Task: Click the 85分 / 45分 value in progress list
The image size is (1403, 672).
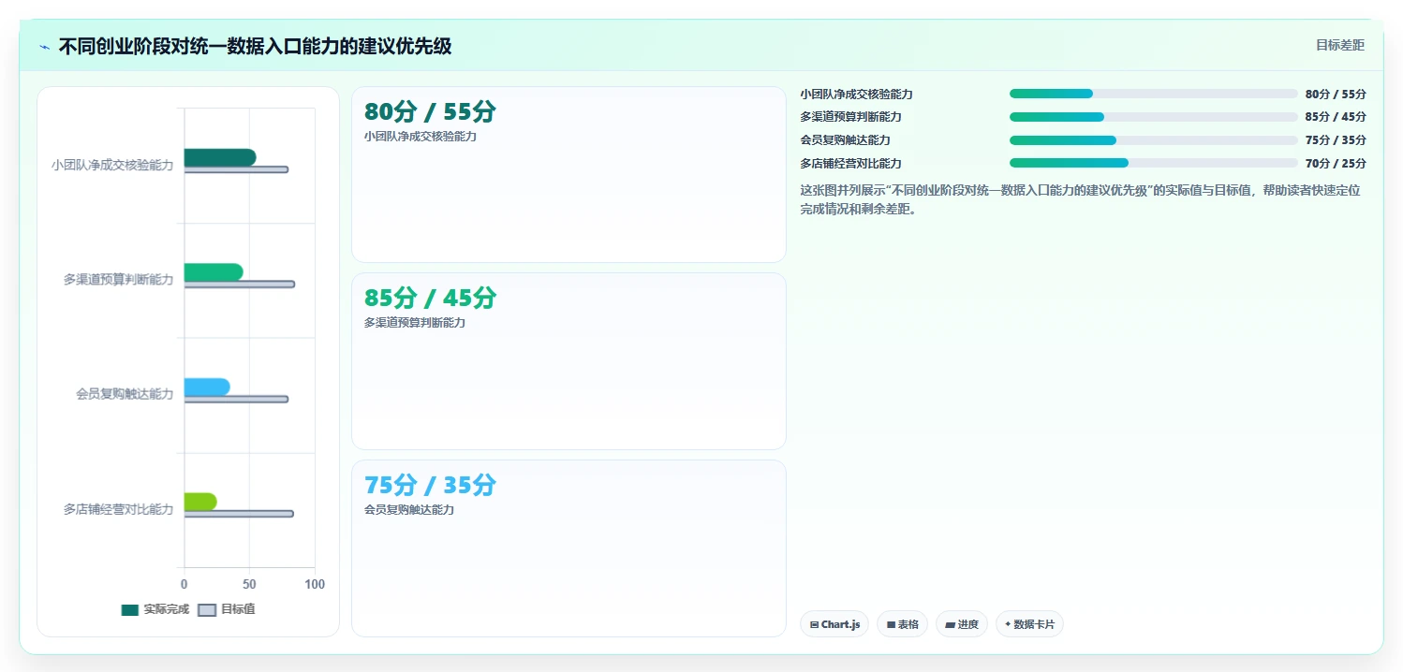Action: 1336,117
